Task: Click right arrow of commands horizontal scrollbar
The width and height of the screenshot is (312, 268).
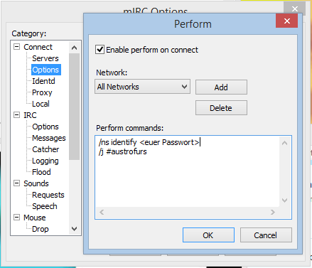Action: (x=273, y=212)
